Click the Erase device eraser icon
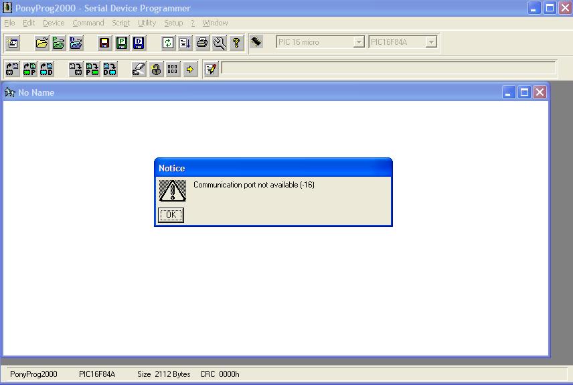The image size is (573, 385). (x=139, y=69)
